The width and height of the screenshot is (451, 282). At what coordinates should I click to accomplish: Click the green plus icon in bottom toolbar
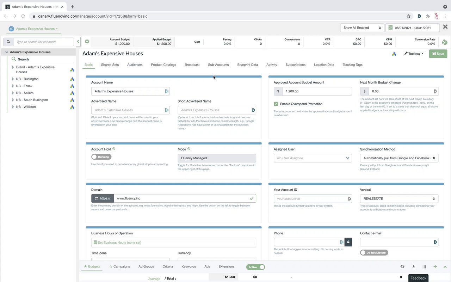435,267
